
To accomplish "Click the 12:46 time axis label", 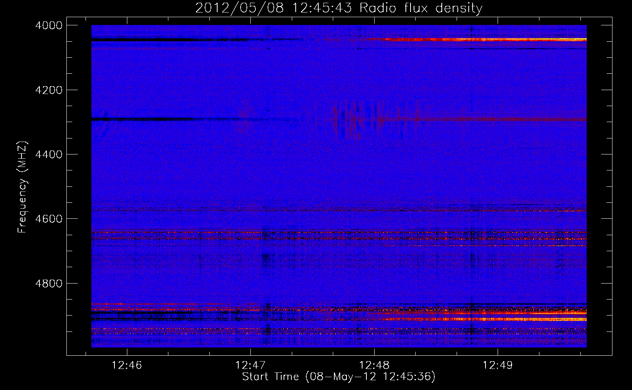I will point(127,365).
